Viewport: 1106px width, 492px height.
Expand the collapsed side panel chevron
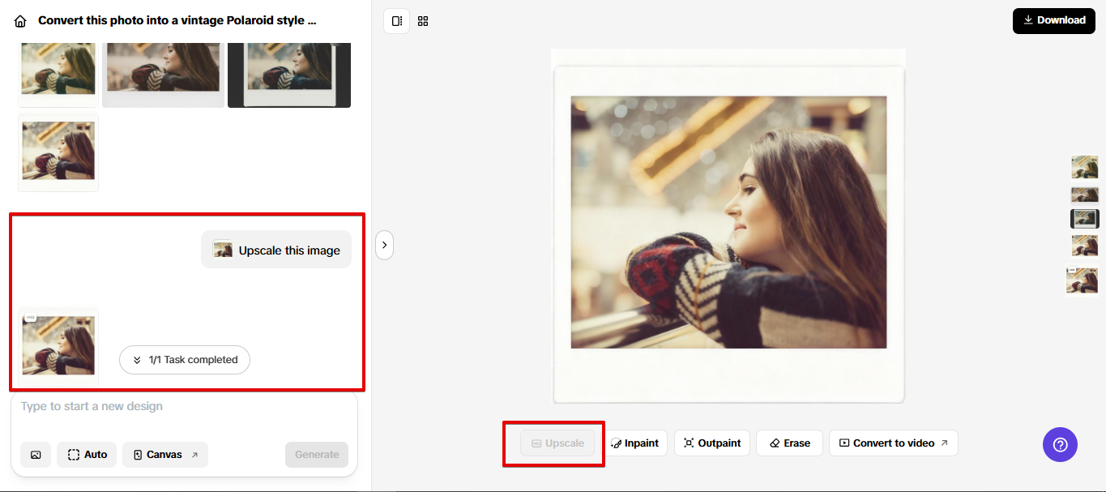pos(384,245)
